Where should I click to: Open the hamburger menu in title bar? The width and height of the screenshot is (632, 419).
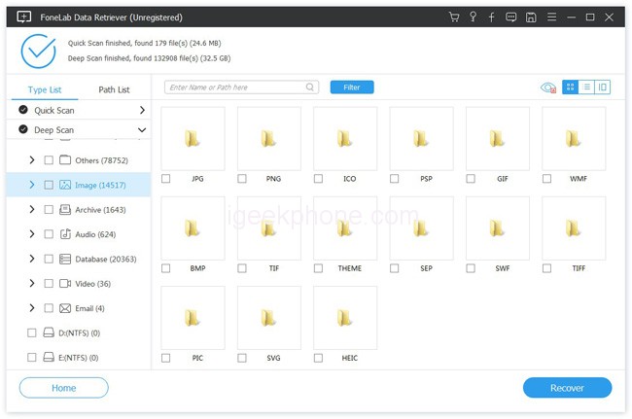550,17
